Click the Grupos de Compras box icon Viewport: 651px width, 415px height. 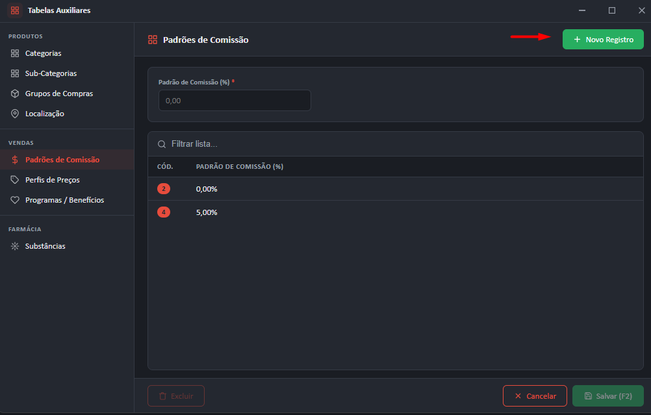(x=15, y=94)
